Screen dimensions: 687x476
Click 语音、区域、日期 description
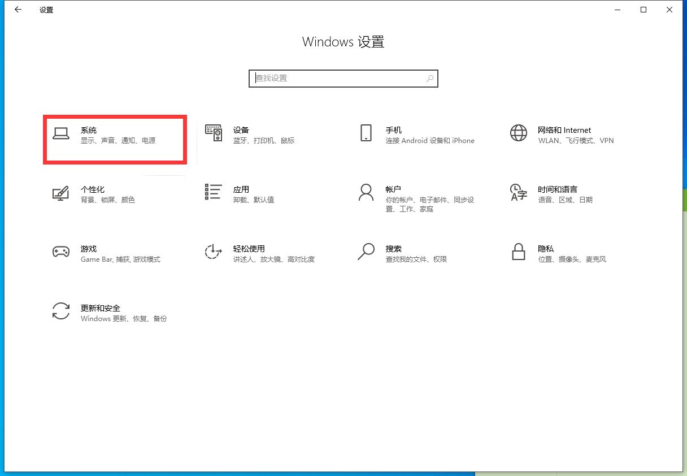coord(566,200)
